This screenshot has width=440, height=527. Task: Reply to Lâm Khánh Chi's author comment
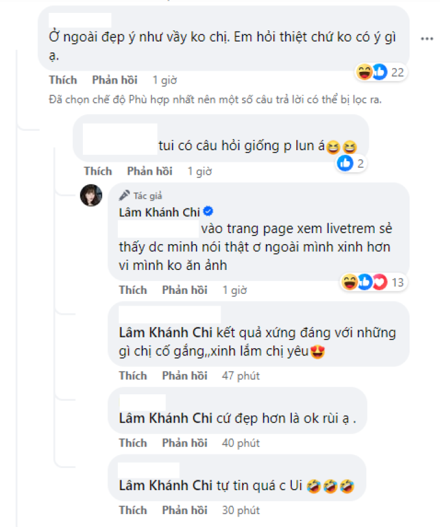pos(184,290)
